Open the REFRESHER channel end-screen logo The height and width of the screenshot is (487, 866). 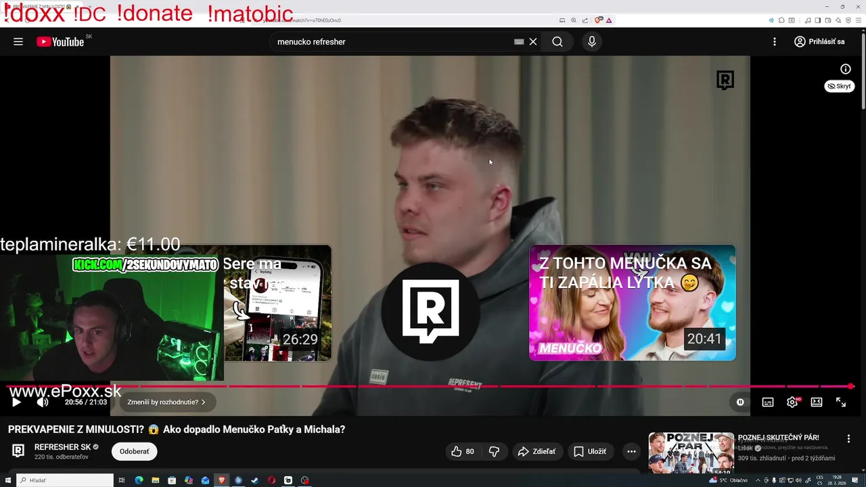(x=430, y=310)
